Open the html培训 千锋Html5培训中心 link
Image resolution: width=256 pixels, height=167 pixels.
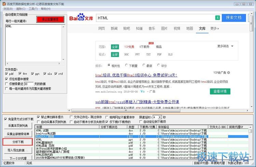coord(136,75)
